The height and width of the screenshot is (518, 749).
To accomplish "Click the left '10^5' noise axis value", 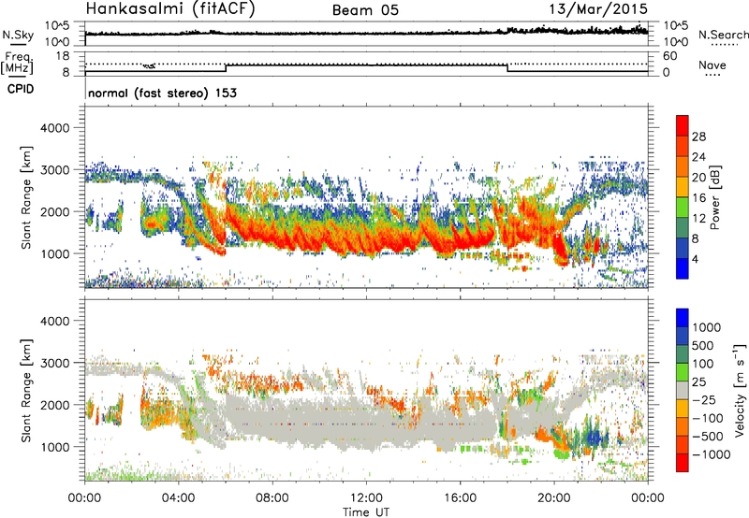I will point(58,26).
